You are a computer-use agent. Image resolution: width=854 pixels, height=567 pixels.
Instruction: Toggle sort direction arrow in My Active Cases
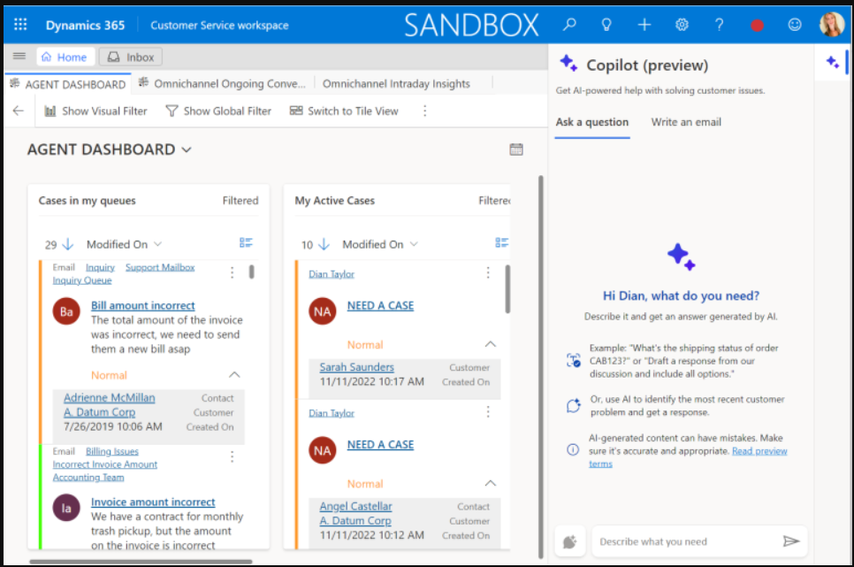click(x=324, y=244)
